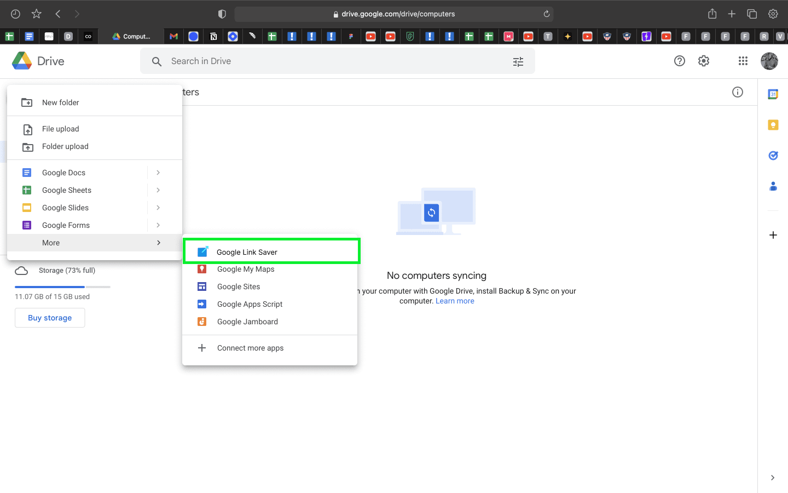
Task: Open the Drive support help icon
Action: click(x=679, y=61)
